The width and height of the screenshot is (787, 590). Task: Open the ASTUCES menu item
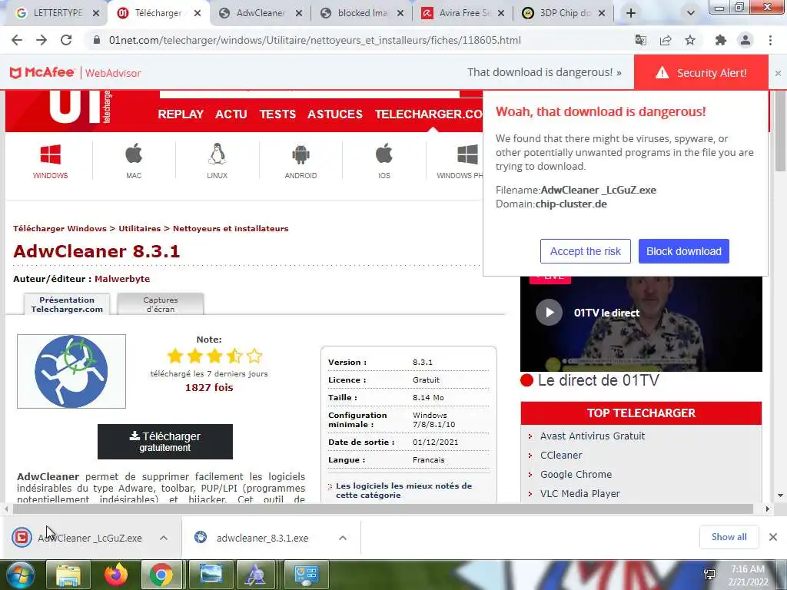pyautogui.click(x=335, y=114)
